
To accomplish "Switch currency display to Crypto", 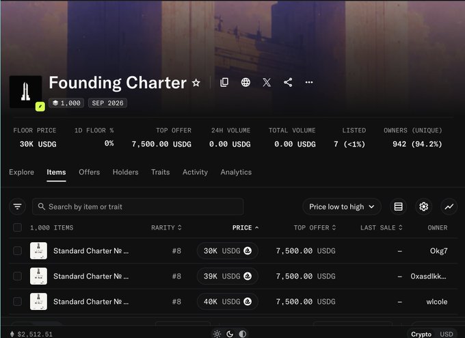I will (421, 334).
